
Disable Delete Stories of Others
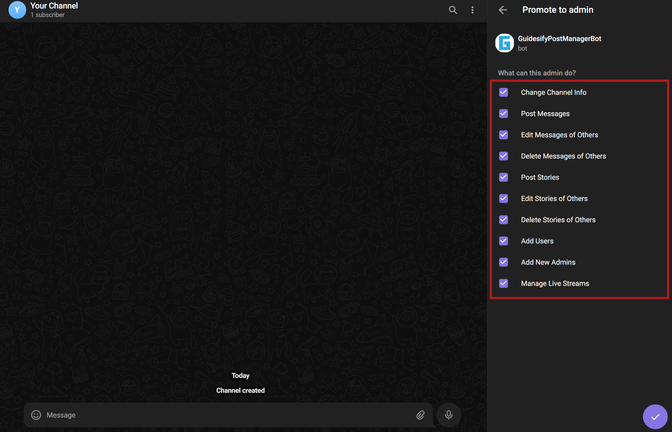[503, 220]
